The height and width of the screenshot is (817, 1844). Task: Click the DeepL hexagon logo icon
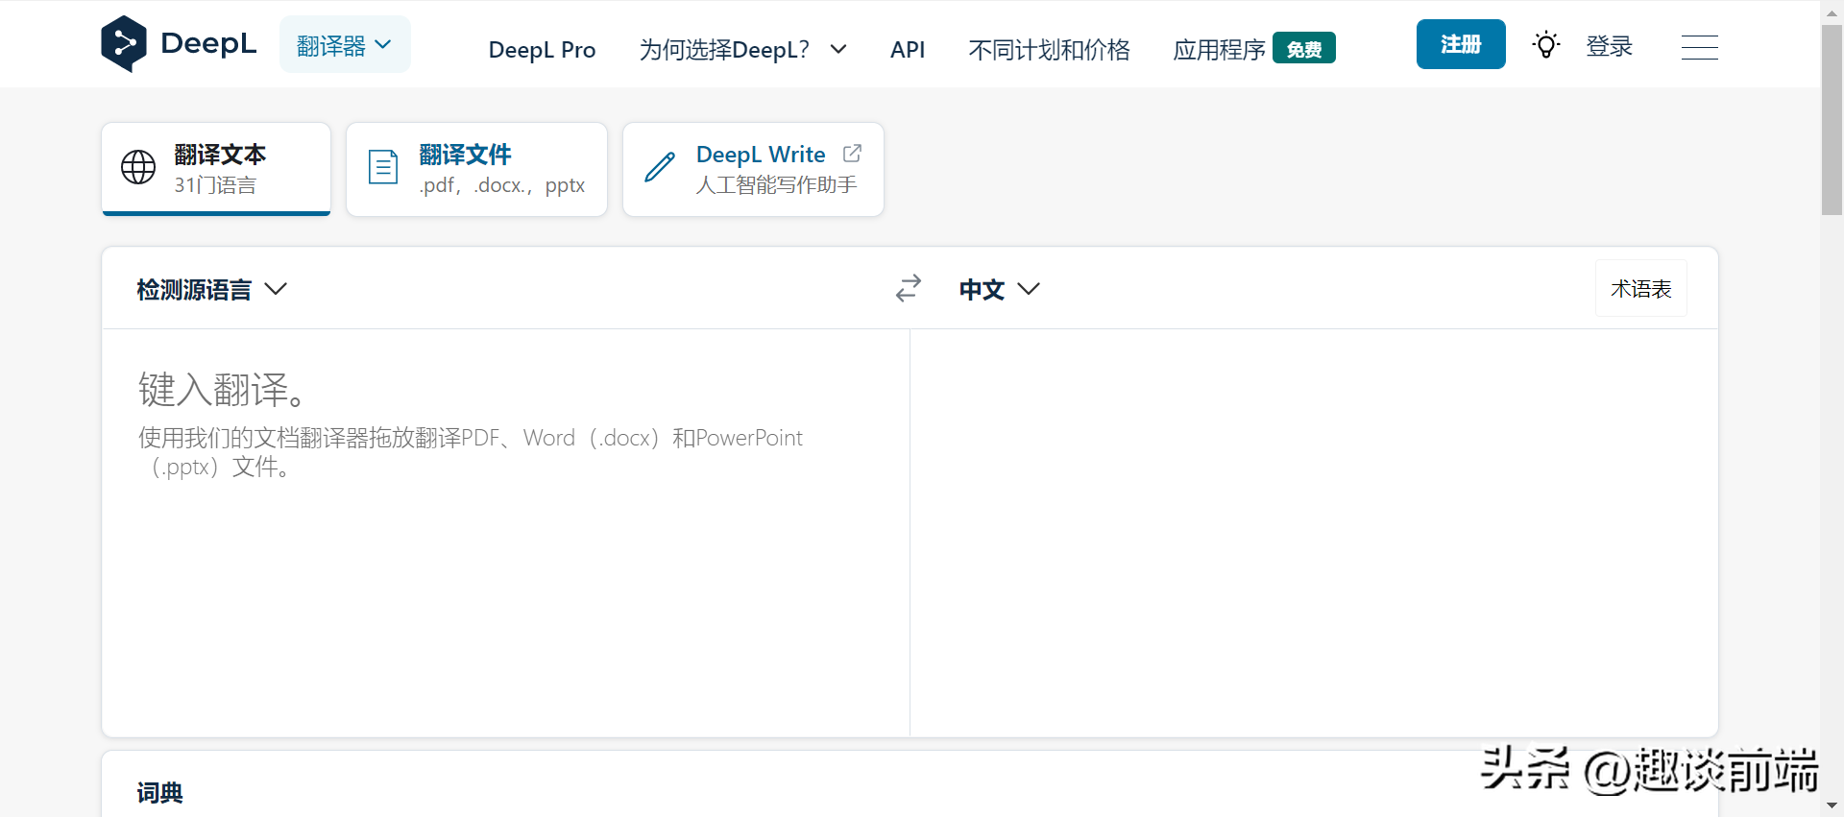click(x=124, y=44)
